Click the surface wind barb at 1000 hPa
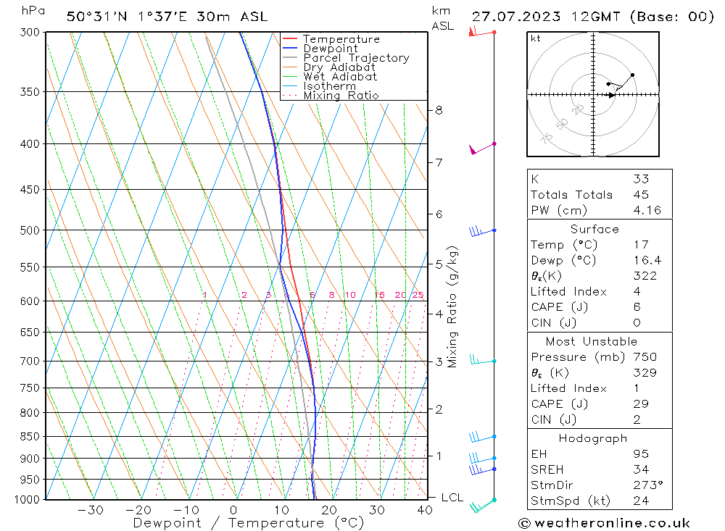This screenshot has width=725, height=531. click(483, 505)
